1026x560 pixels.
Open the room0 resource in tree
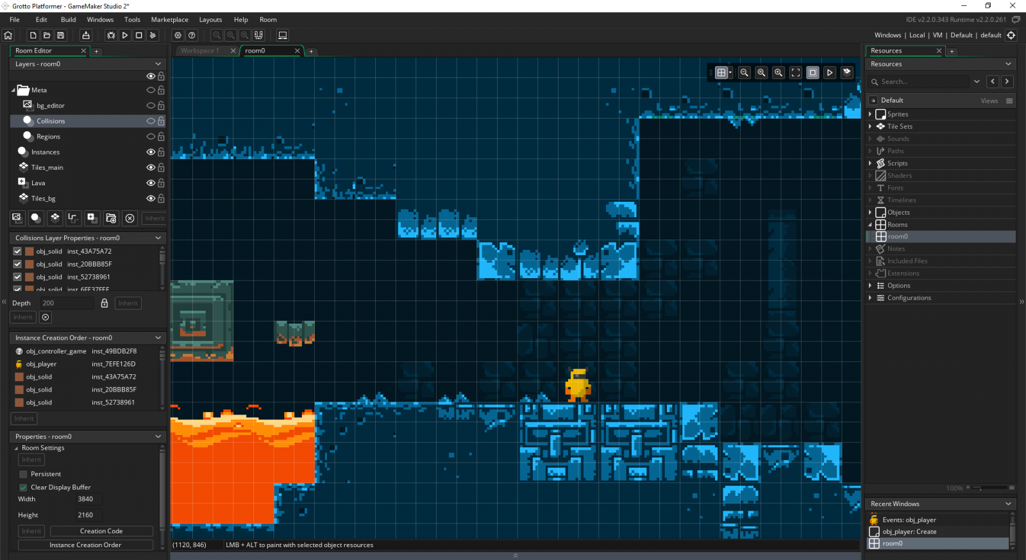pyautogui.click(x=898, y=236)
